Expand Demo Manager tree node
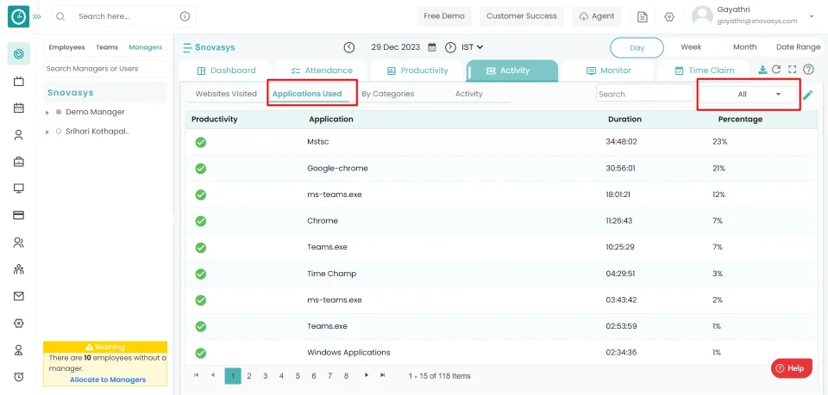Viewport: 828px width, 395px height. pos(47,112)
